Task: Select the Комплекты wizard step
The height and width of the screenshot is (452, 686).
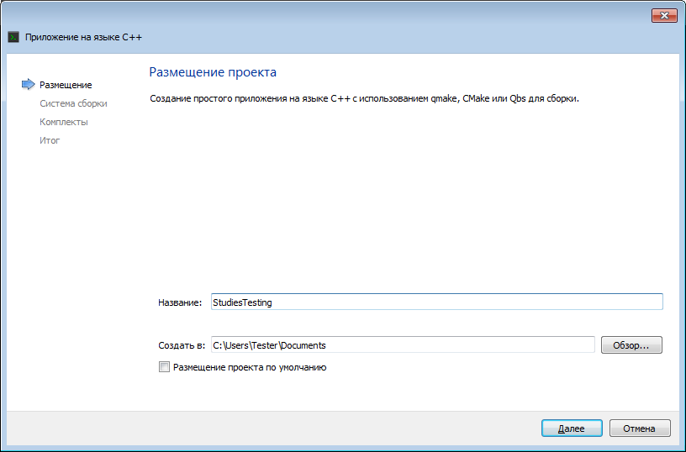Action: [x=63, y=122]
